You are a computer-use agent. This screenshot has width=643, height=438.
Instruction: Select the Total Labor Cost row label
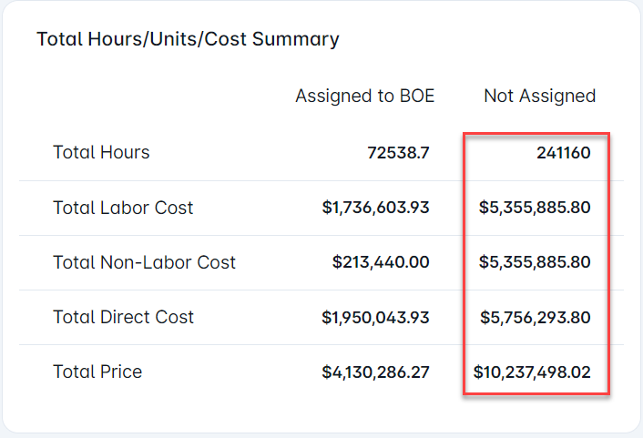click(x=123, y=208)
